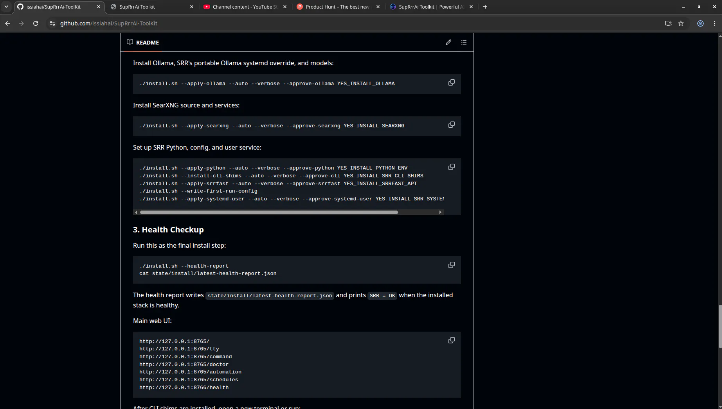This screenshot has width=722, height=409.
Task: Close the Product Hunt tab
Action: [378, 7]
